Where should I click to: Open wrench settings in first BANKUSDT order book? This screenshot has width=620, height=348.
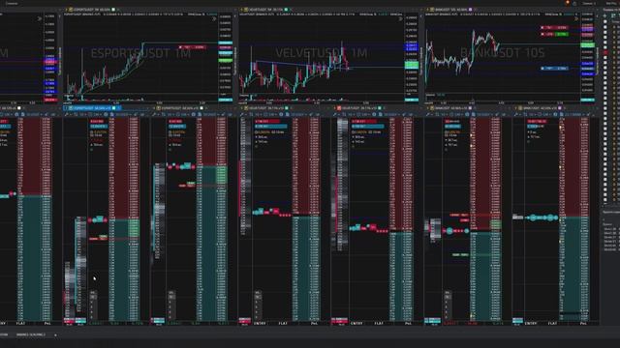pyautogui.click(x=427, y=114)
